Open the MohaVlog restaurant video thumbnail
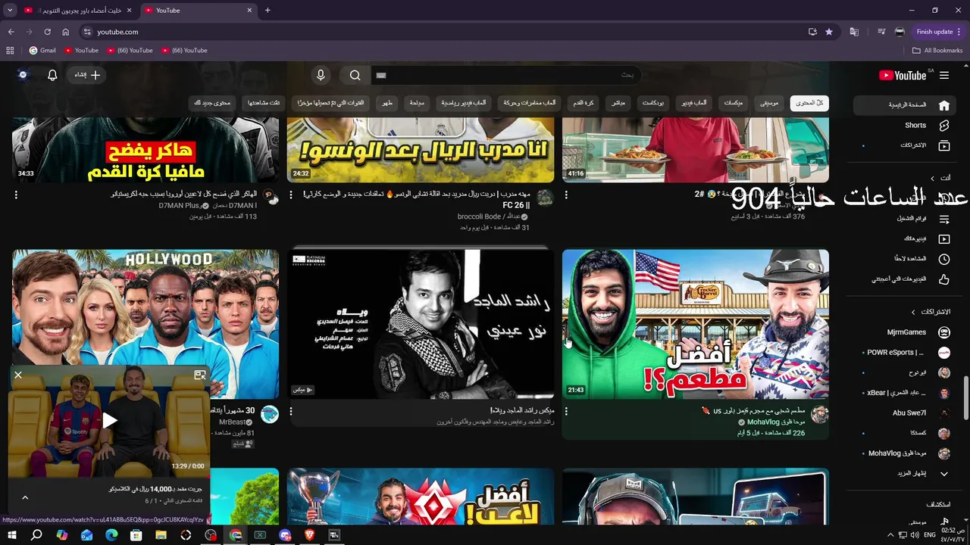Screen dimensions: 970x545 (x=696, y=324)
